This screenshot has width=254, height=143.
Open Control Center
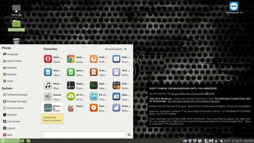13,108
